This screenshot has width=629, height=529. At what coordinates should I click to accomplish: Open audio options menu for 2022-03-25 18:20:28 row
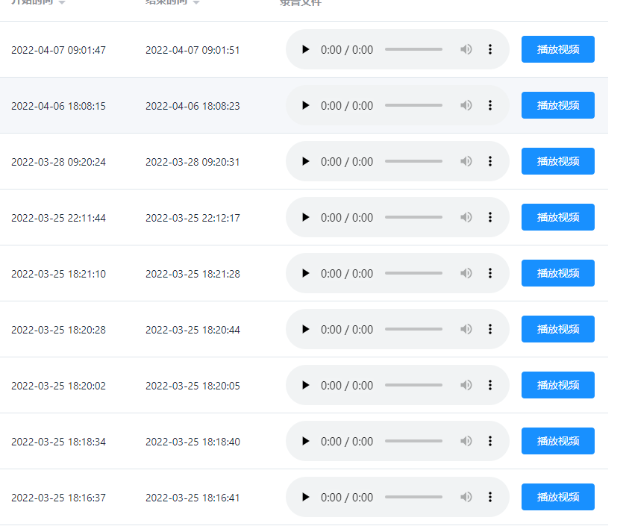(489, 329)
